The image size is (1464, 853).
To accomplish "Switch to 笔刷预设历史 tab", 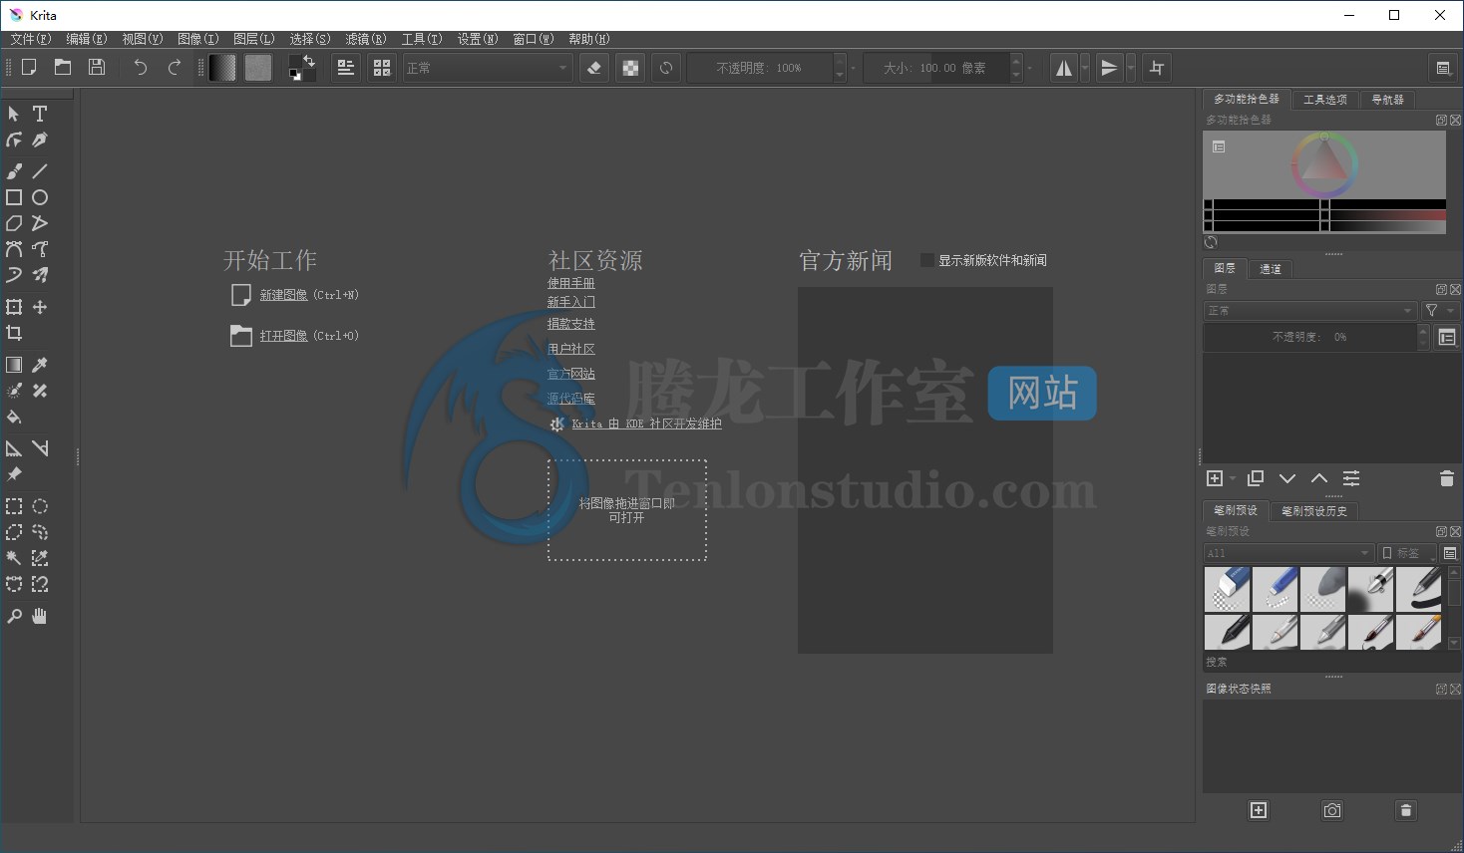I will pos(1313,511).
